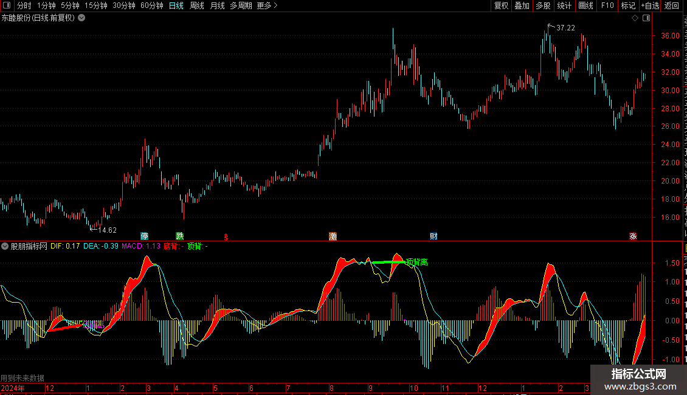The image size is (687, 395).
Task: Click the MACD: 1.13 value
Action: (141, 246)
